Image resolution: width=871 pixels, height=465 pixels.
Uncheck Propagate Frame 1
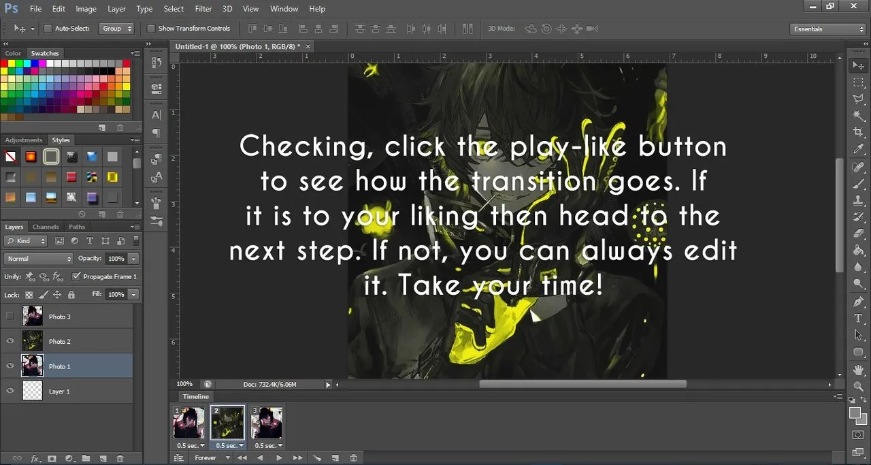click(76, 276)
